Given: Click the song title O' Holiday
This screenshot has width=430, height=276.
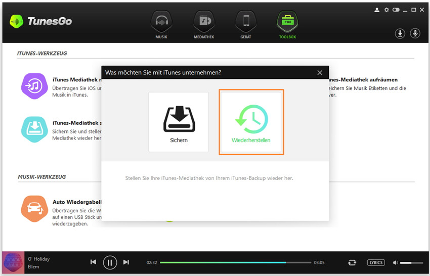Looking at the screenshot, I should 38,259.
